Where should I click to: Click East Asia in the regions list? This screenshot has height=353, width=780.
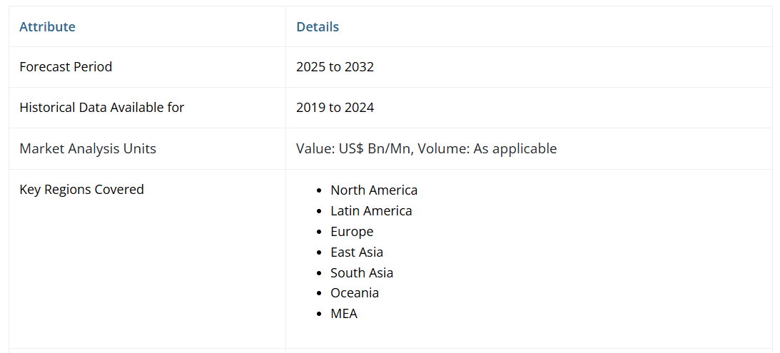point(357,252)
